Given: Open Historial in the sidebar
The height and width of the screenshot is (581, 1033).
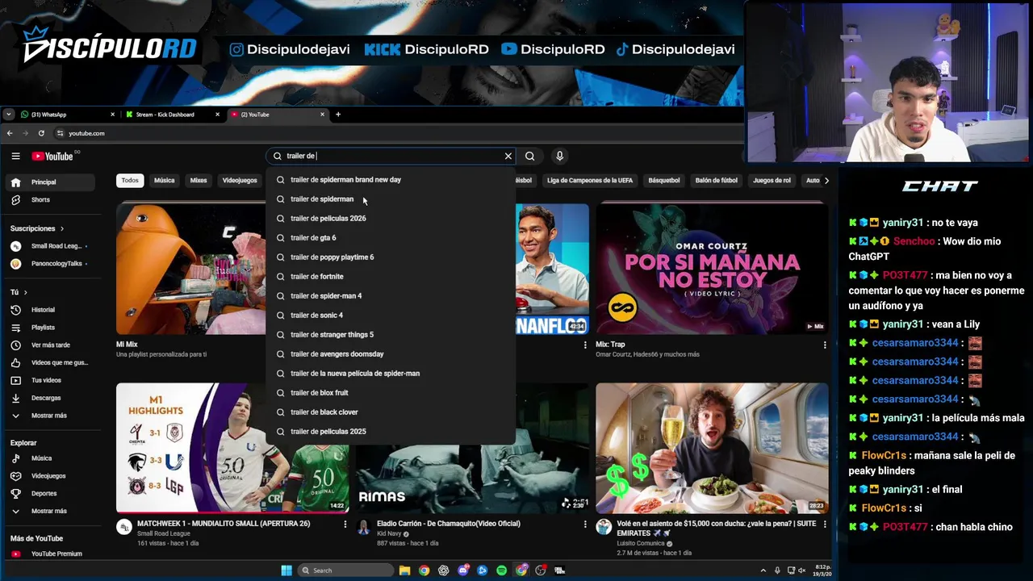Looking at the screenshot, I should tap(52, 310).
